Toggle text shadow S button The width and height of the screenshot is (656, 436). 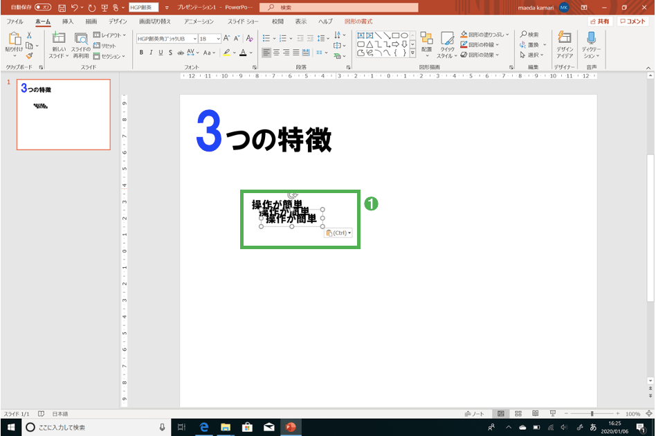pos(170,53)
